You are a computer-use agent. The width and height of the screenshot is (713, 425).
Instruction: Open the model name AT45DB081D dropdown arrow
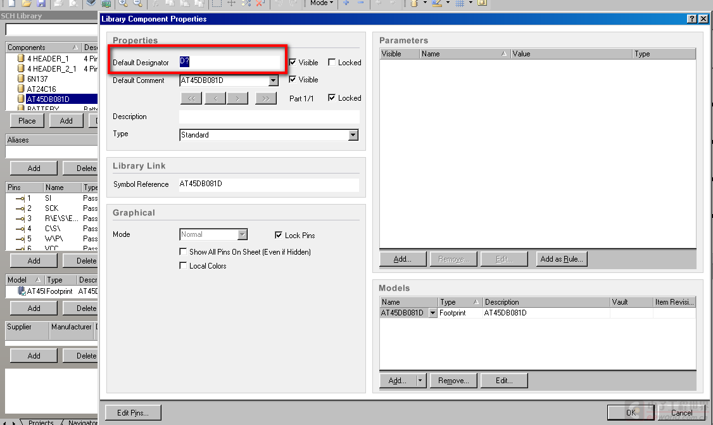point(432,313)
